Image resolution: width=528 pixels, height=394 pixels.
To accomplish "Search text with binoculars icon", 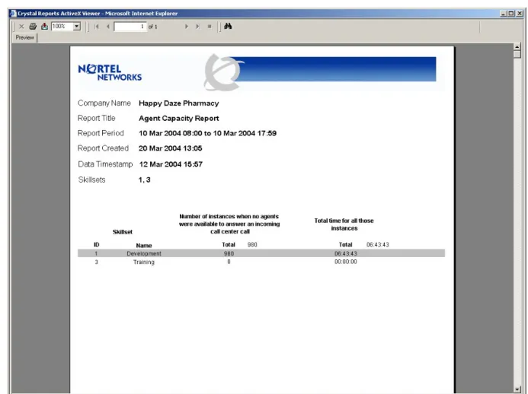I will tap(228, 26).
